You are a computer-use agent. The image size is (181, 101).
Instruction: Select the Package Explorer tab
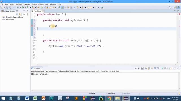coord(9,11)
